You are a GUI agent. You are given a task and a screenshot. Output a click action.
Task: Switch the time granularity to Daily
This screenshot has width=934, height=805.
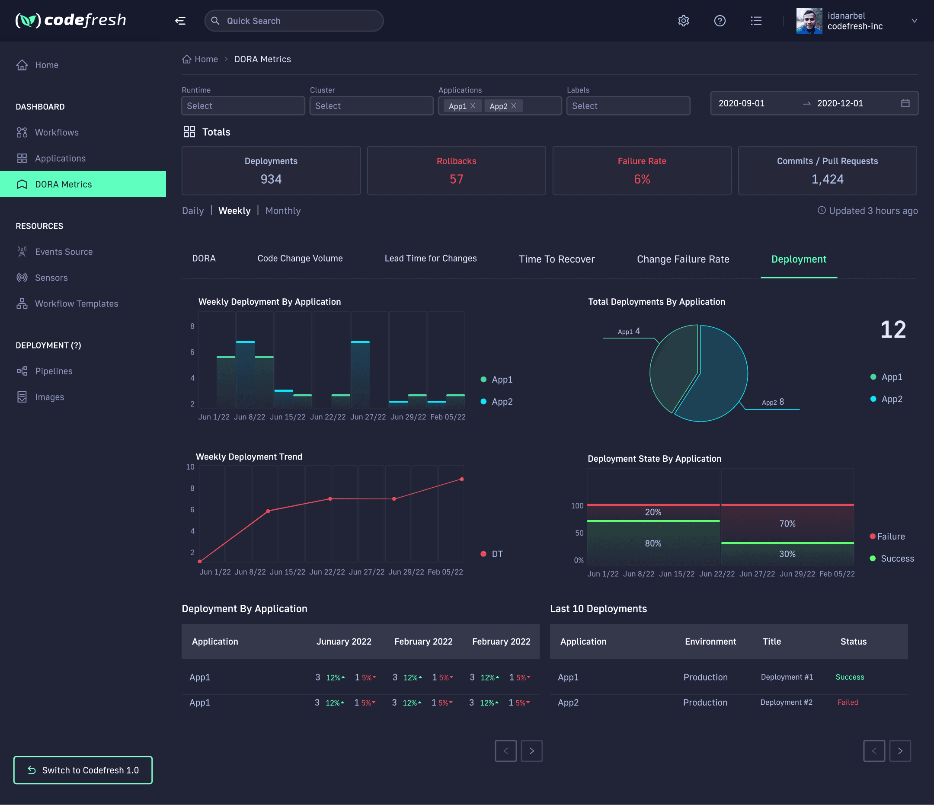coord(192,211)
